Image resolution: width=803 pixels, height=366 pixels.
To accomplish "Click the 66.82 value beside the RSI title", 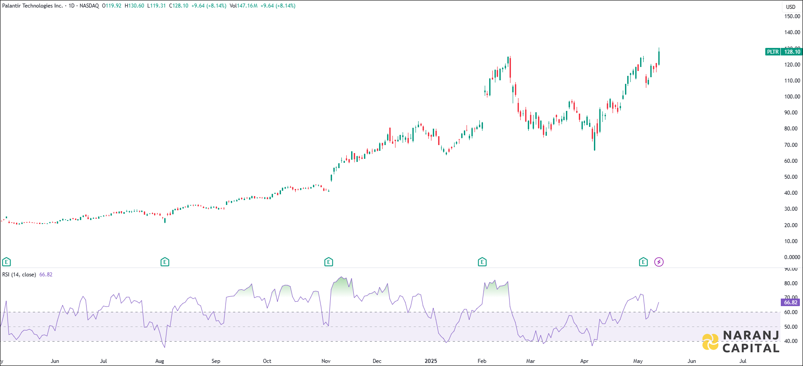I will (46, 275).
